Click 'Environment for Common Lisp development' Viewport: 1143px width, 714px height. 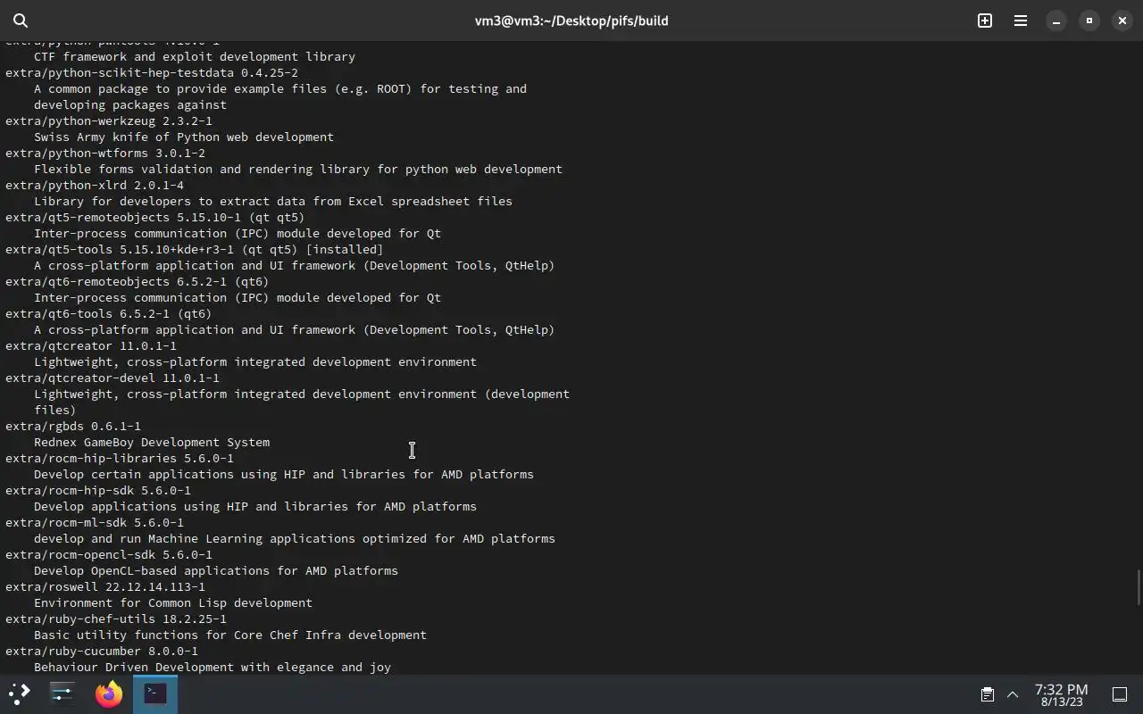[x=173, y=602]
